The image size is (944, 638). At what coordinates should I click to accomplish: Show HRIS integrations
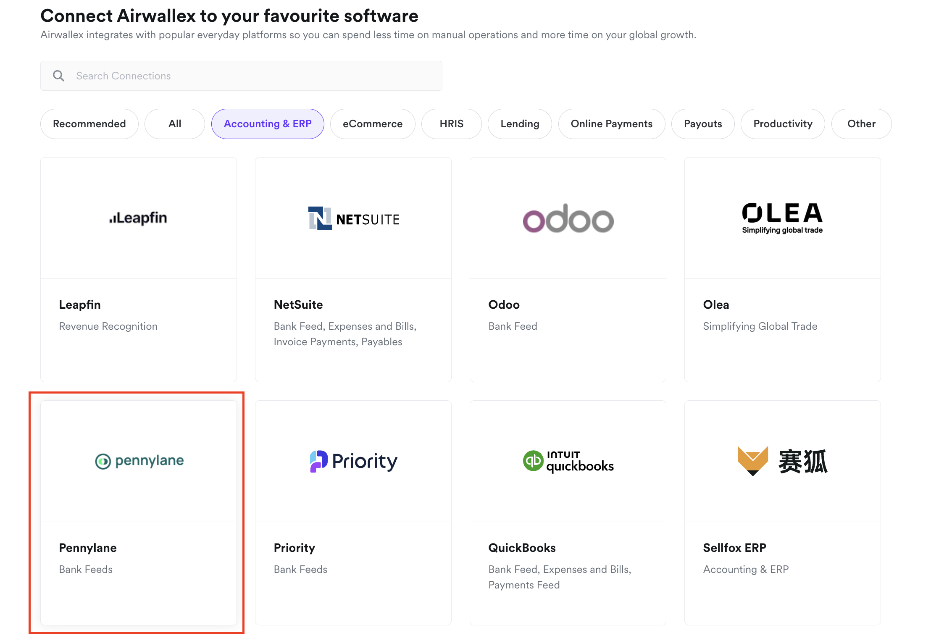click(452, 124)
